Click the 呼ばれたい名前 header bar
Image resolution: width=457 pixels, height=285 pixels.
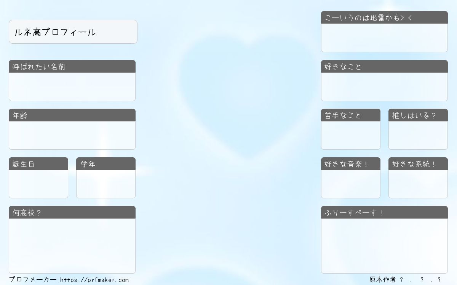(x=72, y=66)
